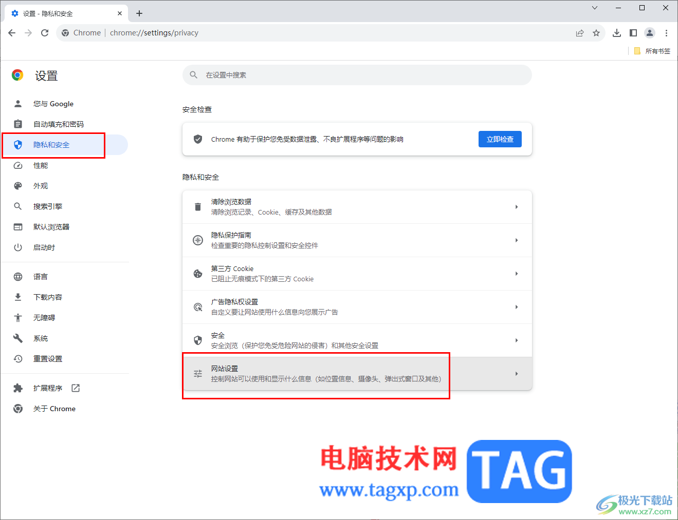Click the 默认浏览器 window icon

coord(18,227)
